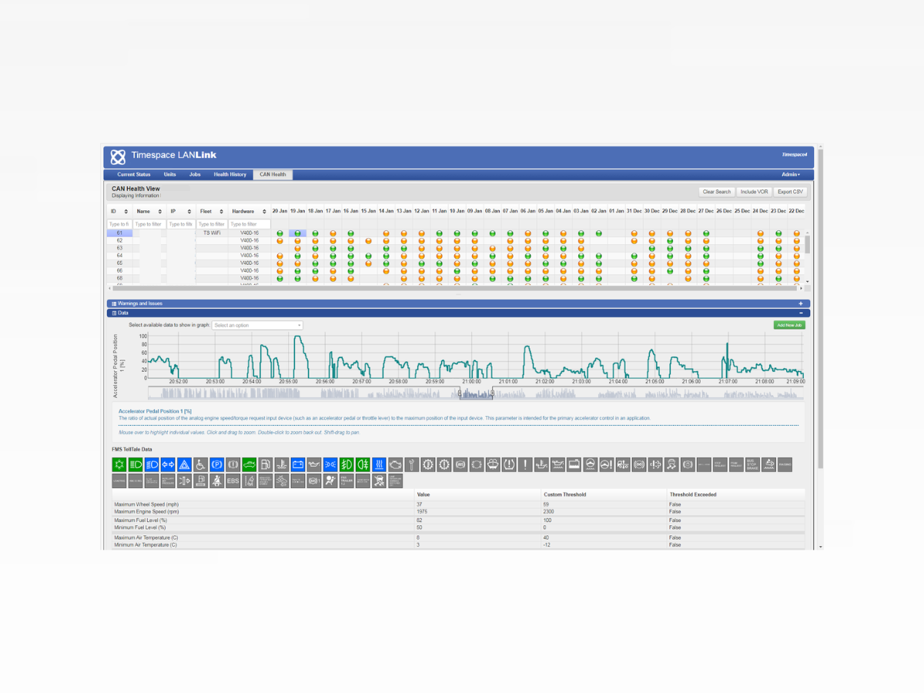Screen dimensions: 924x693
Task: Click the 'Maximum Engine Speed (rpm)' row label
Action: [x=146, y=511]
